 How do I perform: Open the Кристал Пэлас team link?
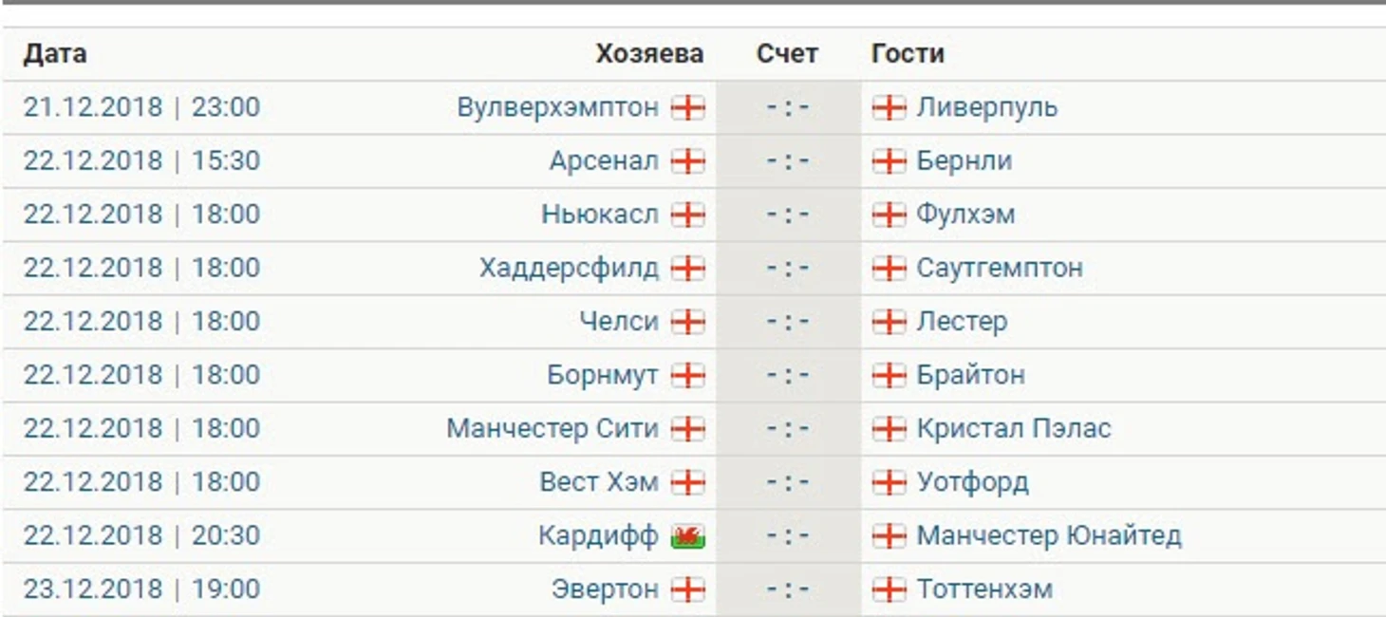tap(1013, 429)
